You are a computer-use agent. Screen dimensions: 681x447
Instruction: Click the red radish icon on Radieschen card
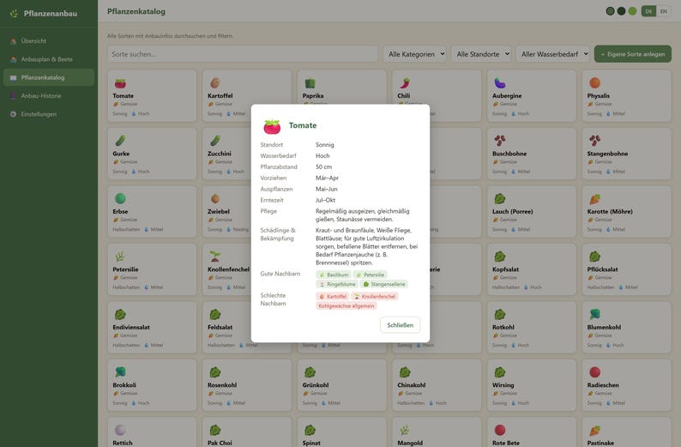[595, 371]
